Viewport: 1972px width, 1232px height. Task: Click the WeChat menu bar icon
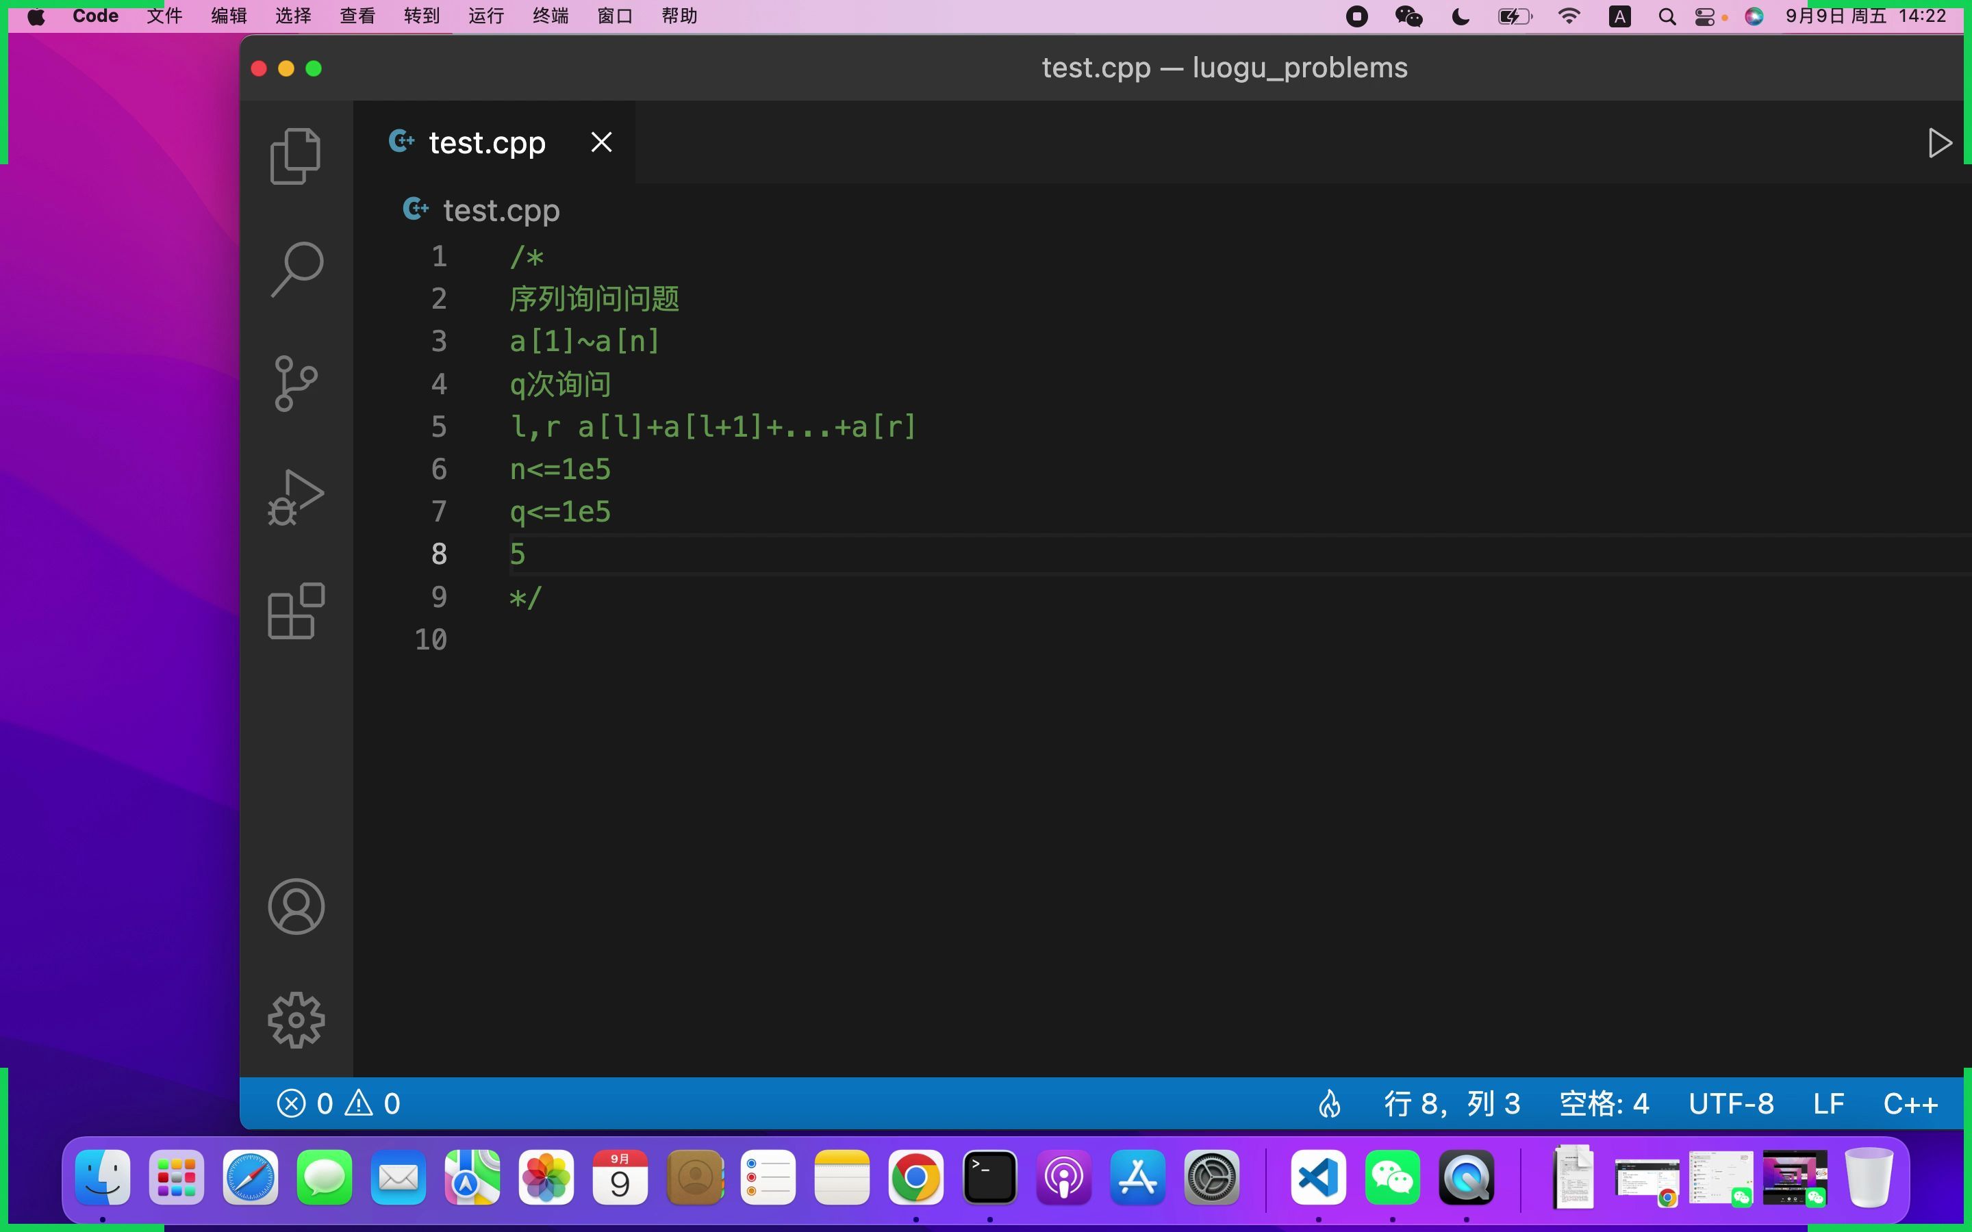[1408, 16]
